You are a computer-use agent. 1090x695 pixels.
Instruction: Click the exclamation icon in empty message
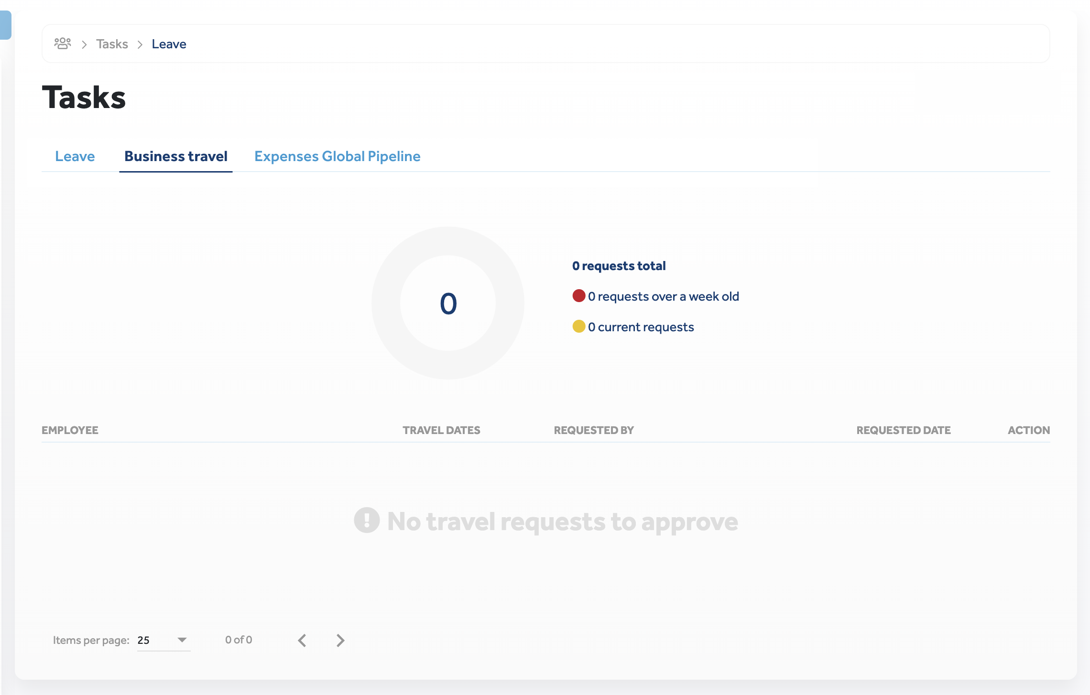click(367, 520)
